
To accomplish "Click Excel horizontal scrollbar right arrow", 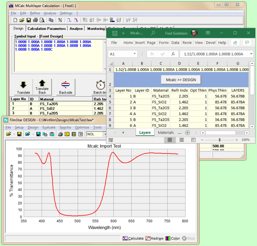I will coord(247,133).
